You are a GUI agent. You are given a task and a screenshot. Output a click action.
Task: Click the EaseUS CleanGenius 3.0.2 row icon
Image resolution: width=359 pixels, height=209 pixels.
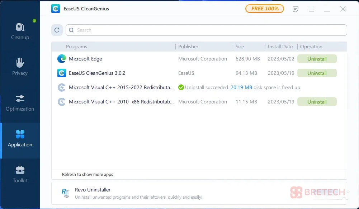(x=61, y=73)
